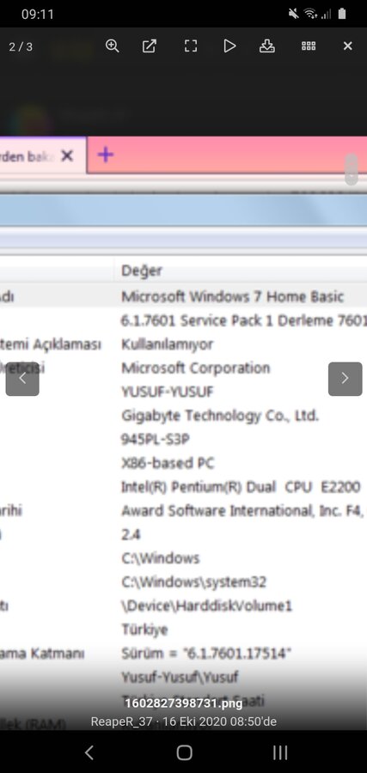Tap the file name 1602827398731.png caption
Screen dimensions: 367x773
point(184,703)
